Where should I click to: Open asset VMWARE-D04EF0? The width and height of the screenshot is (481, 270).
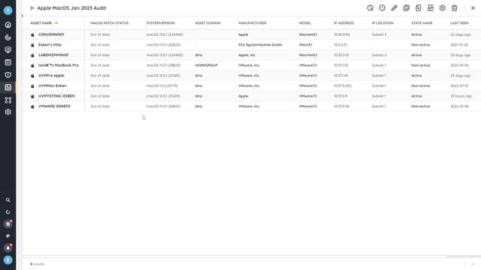54,106
